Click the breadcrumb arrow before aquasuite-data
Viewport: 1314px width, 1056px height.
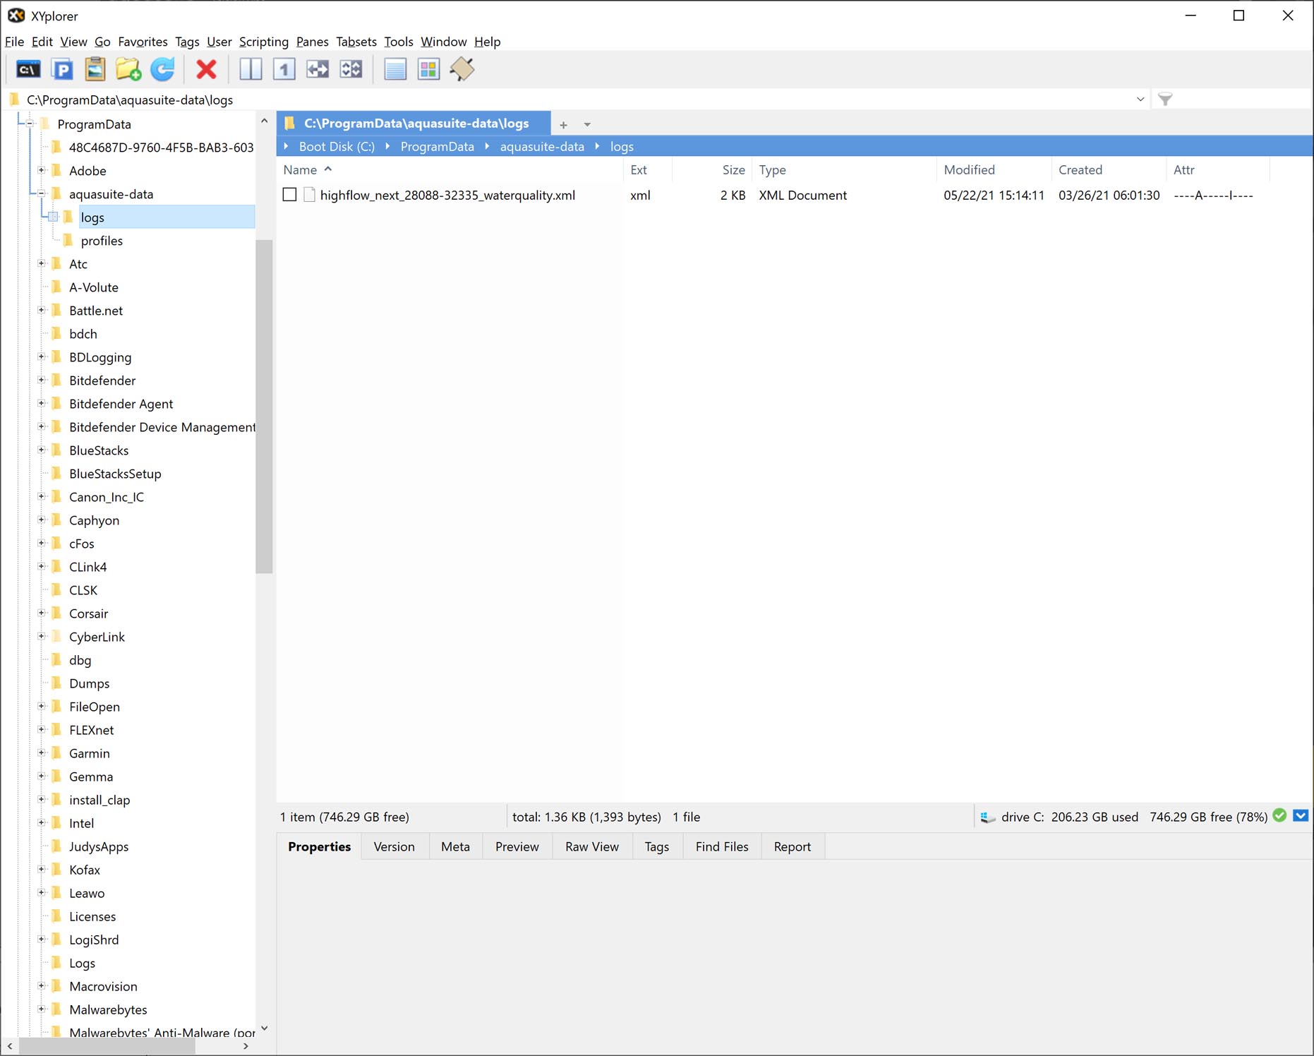pos(487,146)
